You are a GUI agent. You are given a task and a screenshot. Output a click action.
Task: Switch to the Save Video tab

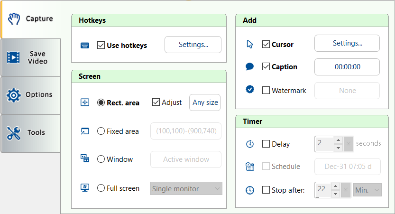tap(31, 57)
